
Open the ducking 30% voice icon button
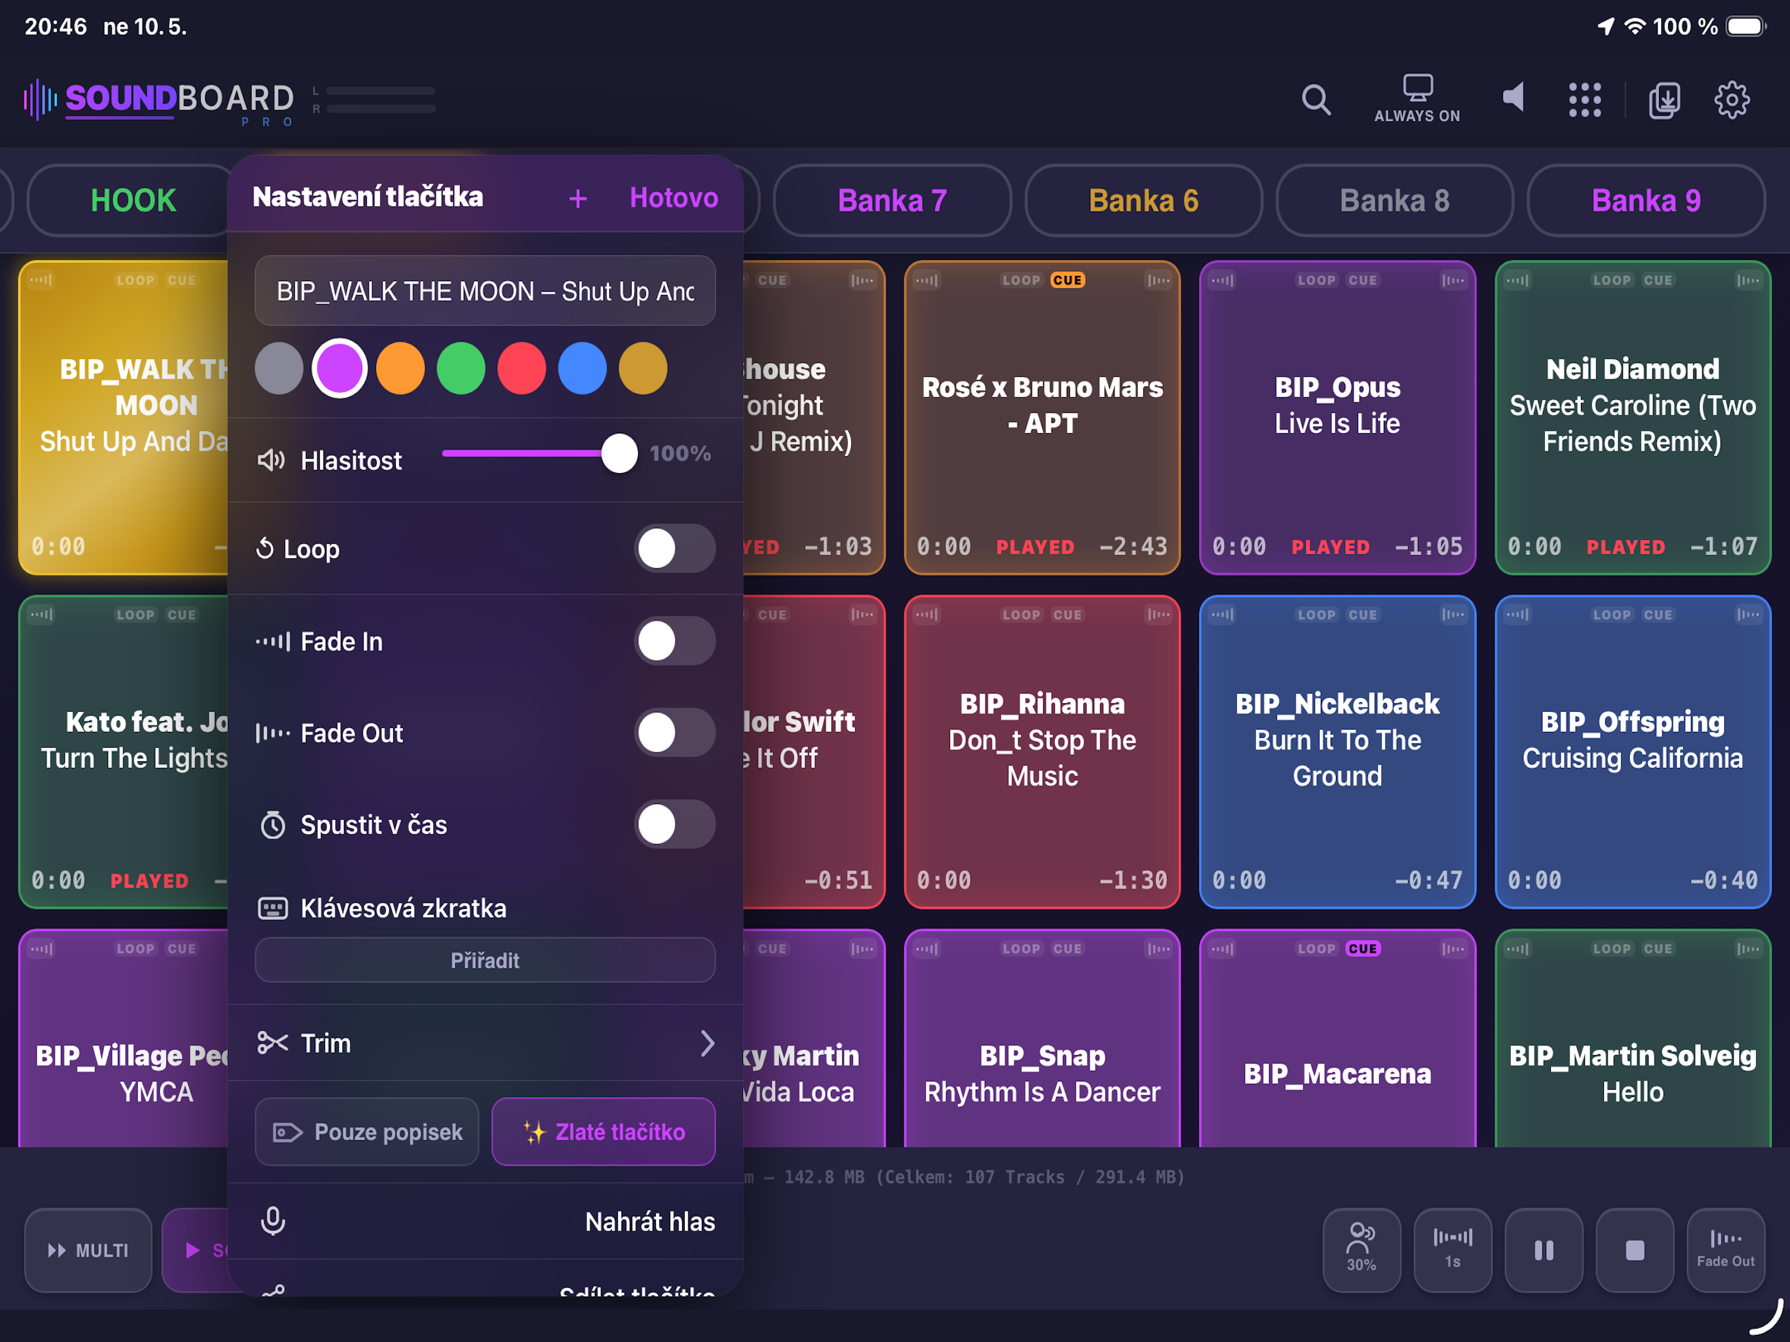point(1361,1249)
